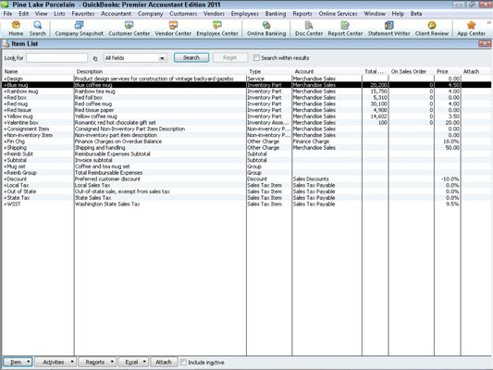Click the Attach button at bottom
This screenshot has width=493, height=370.
[x=164, y=363]
